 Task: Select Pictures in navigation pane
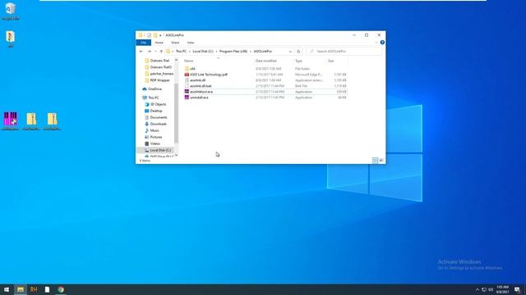pos(156,137)
